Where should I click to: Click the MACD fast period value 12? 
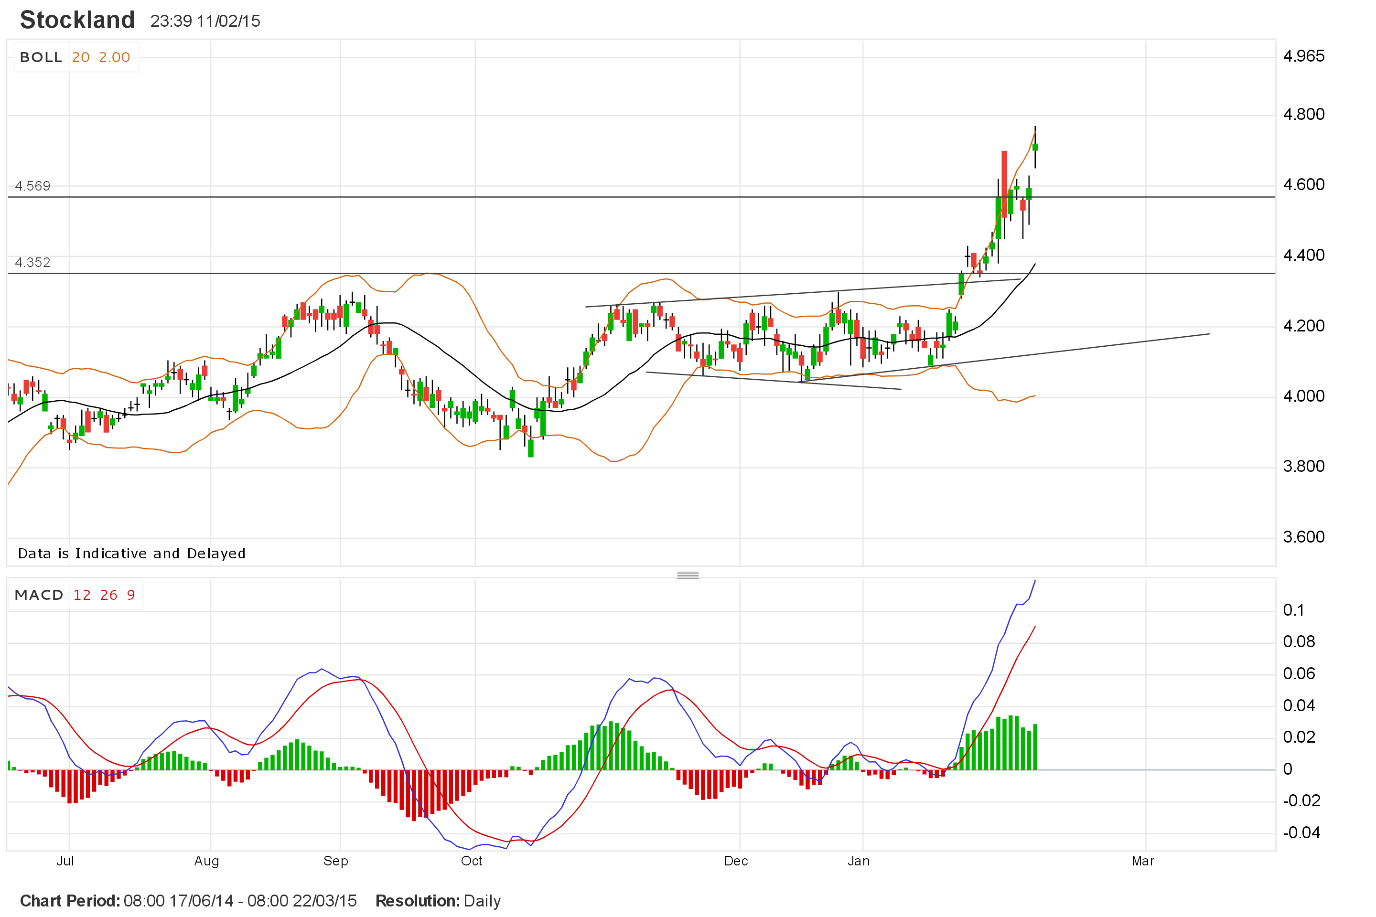coord(82,595)
